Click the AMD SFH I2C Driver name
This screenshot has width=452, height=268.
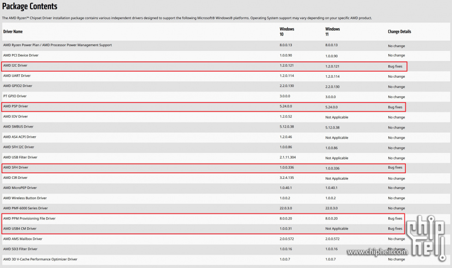pyautogui.click(x=18, y=147)
